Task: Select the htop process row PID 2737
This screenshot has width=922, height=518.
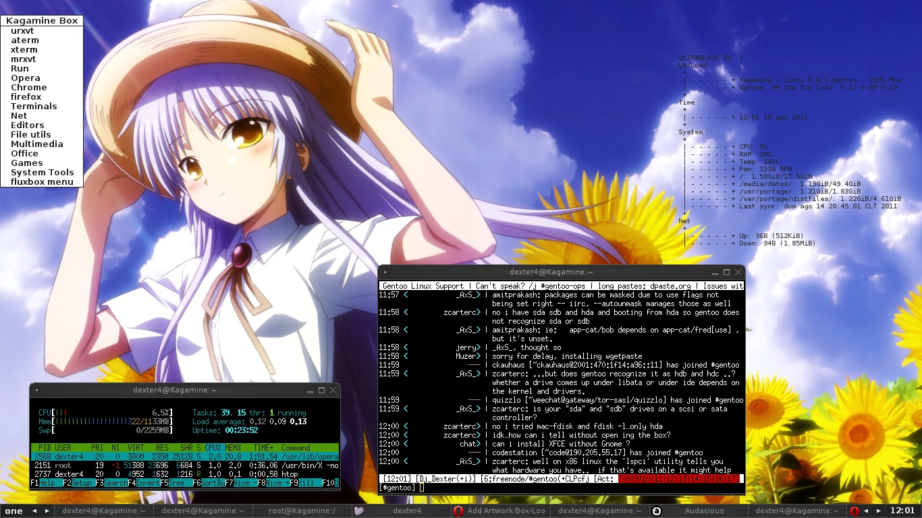Action: pos(185,474)
